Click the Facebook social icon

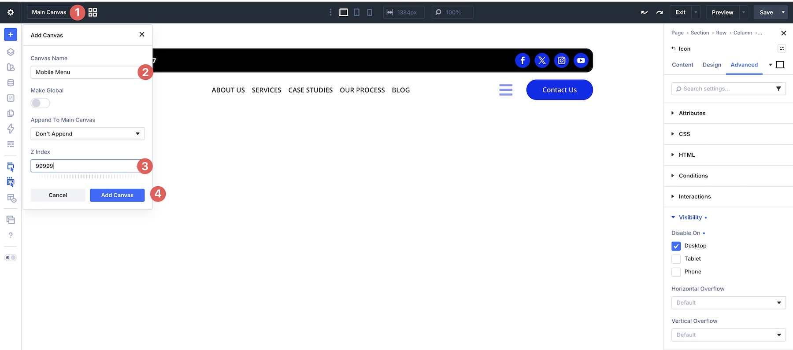tap(522, 61)
